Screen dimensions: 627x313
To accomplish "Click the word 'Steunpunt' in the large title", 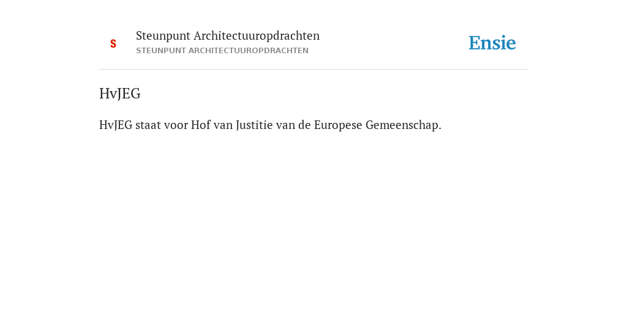I will click(x=163, y=36).
